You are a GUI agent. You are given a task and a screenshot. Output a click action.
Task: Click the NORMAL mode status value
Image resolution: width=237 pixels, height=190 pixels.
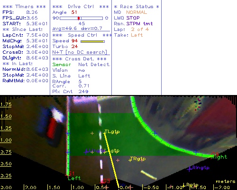click(137, 12)
